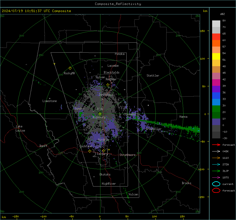Click the Limestone label

(50, 101)
